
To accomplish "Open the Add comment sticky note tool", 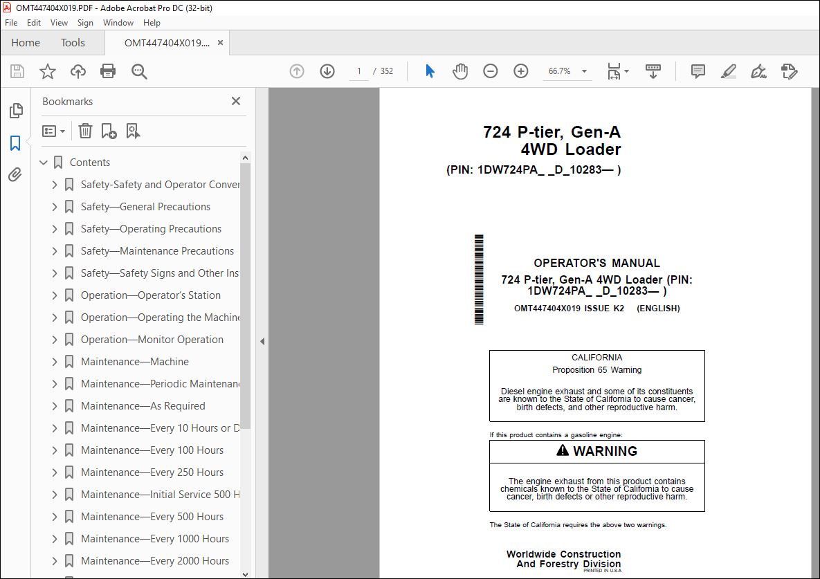I will click(x=698, y=71).
